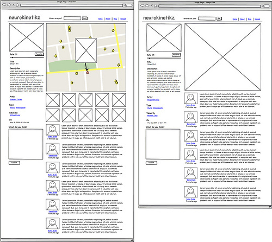Click the neurokinetikz logo in Image View

pyautogui.click(x=159, y=18)
